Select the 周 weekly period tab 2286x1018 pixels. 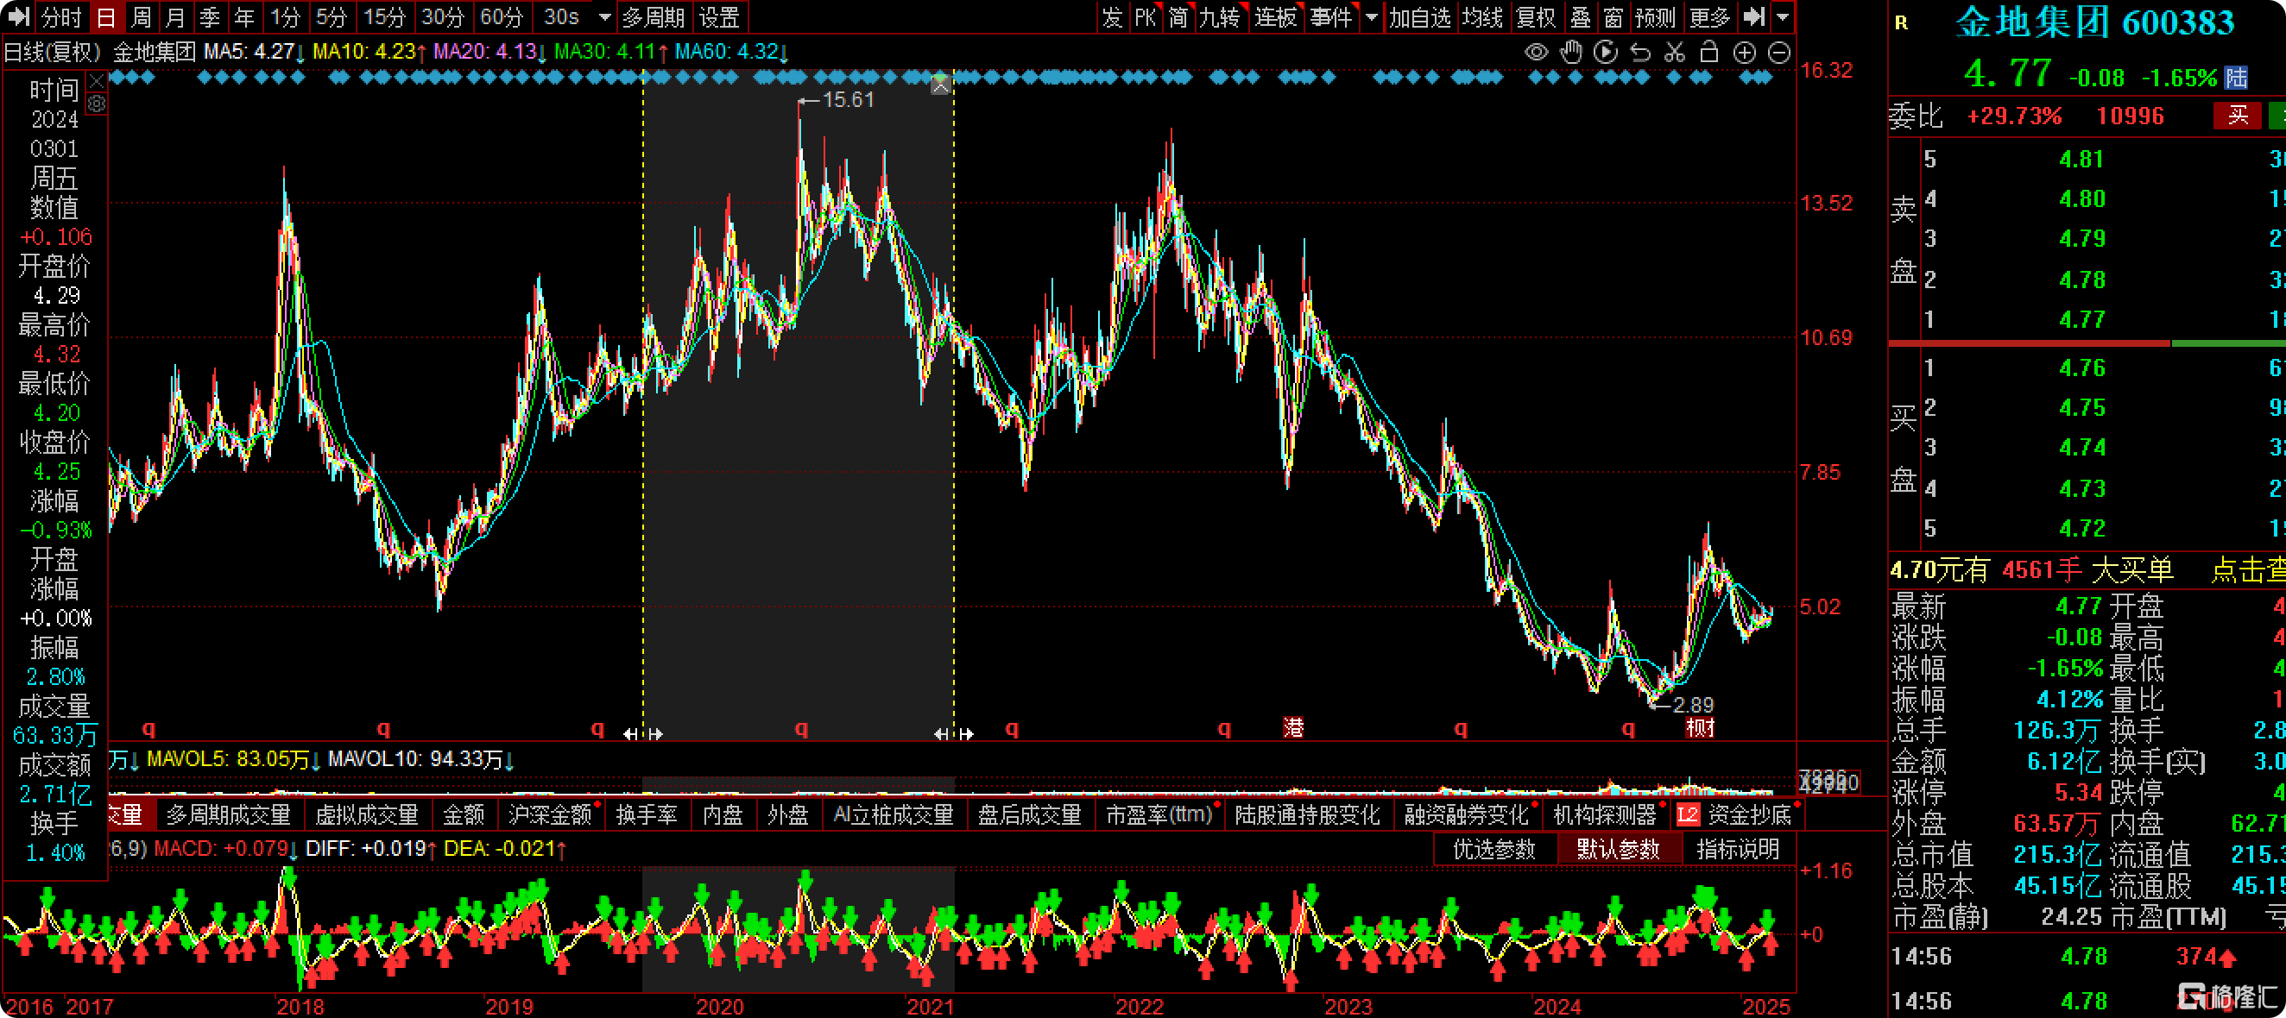(141, 17)
